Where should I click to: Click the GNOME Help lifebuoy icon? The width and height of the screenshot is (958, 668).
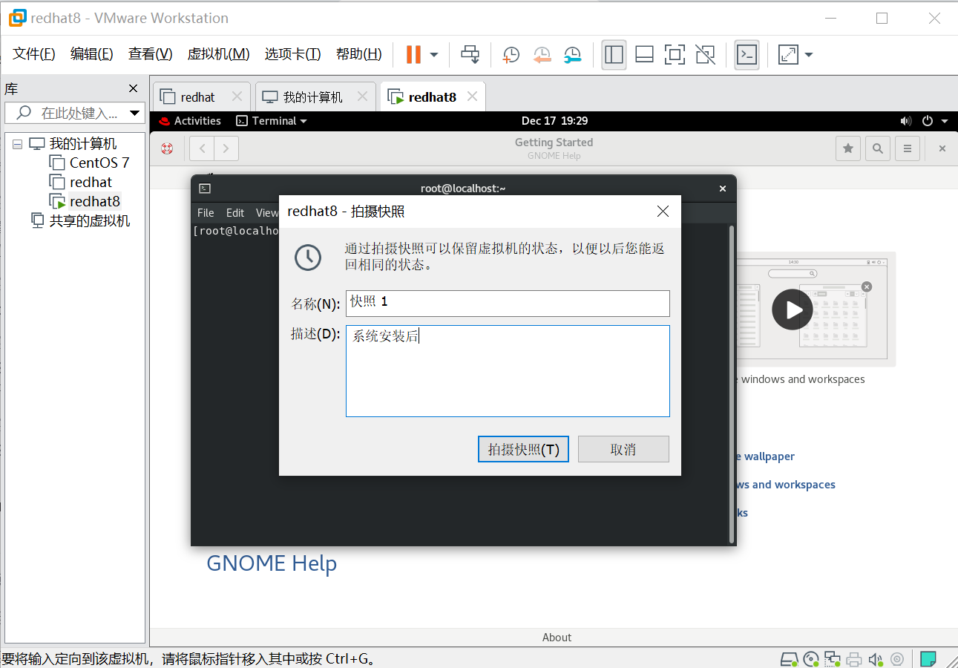click(x=167, y=148)
